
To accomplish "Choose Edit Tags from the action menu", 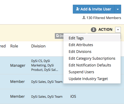I will 92,38.
